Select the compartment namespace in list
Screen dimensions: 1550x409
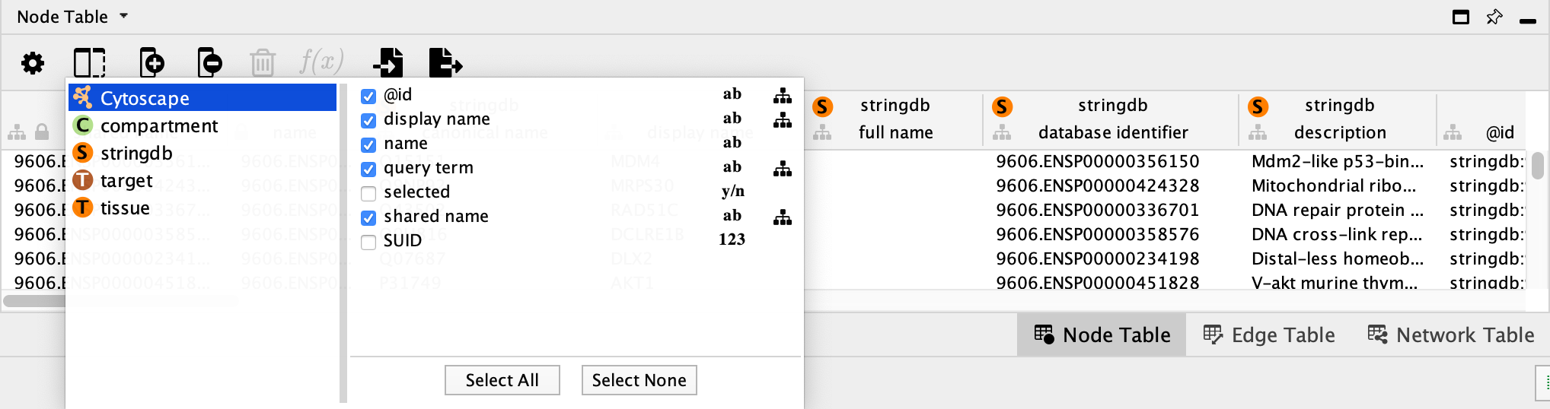point(158,125)
